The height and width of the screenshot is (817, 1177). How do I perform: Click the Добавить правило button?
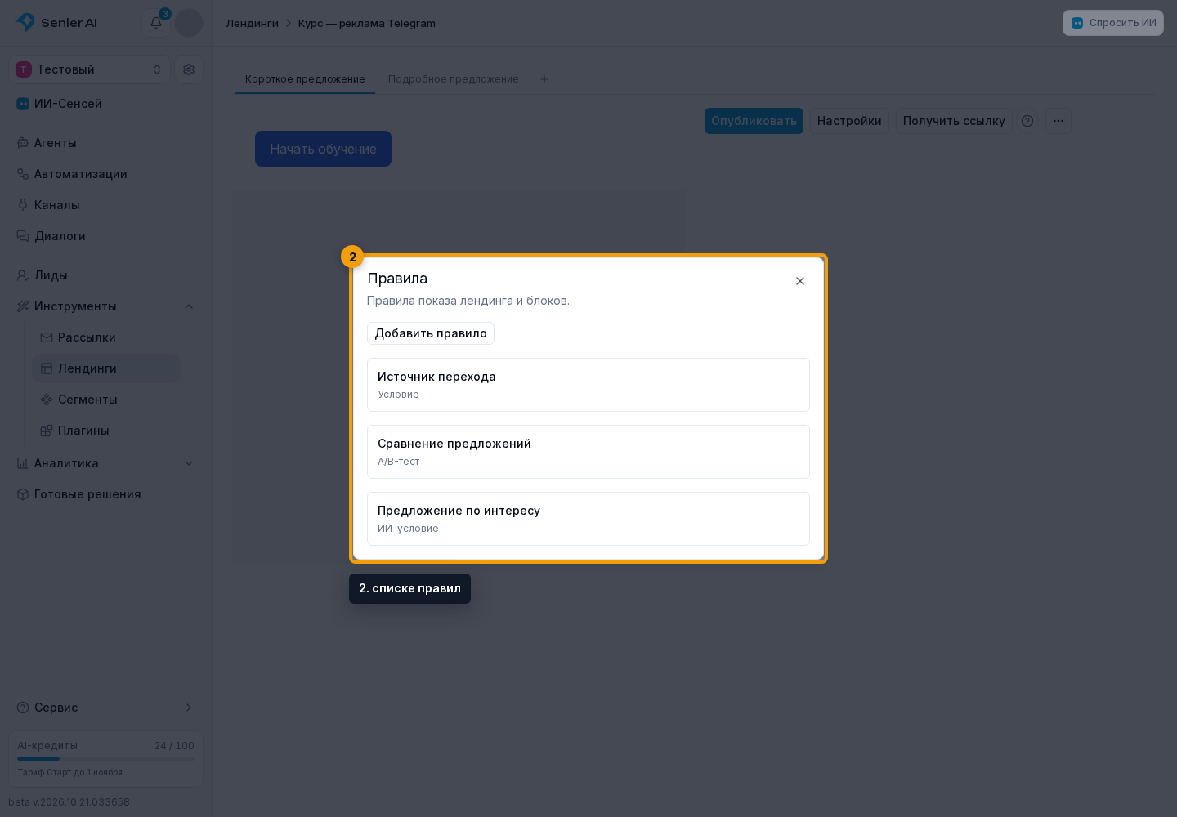[x=431, y=333]
